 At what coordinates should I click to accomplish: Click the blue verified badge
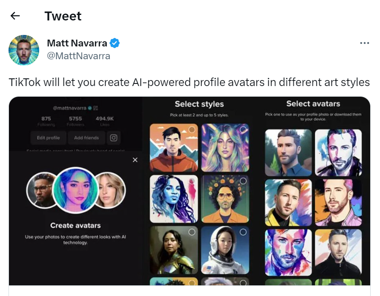point(115,43)
